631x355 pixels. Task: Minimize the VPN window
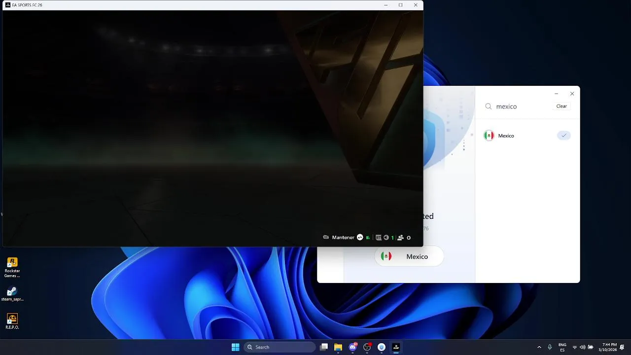pos(556,94)
